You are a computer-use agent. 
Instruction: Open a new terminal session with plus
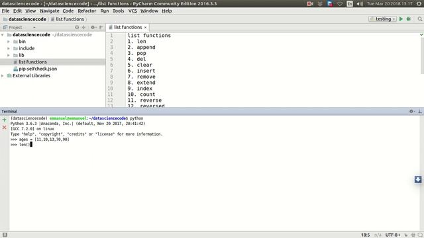(x=5, y=120)
